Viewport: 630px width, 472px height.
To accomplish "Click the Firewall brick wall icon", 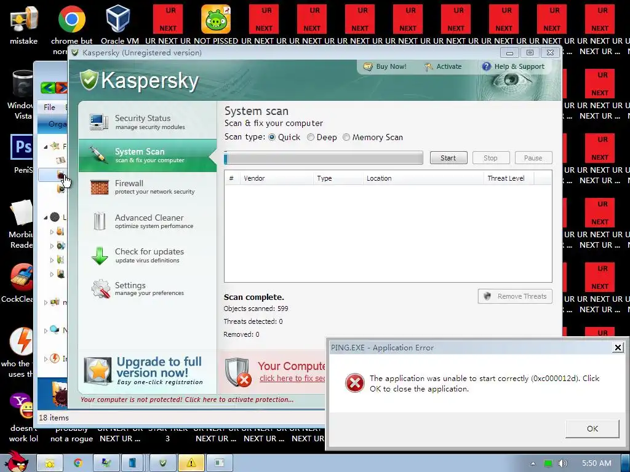I will [99, 187].
